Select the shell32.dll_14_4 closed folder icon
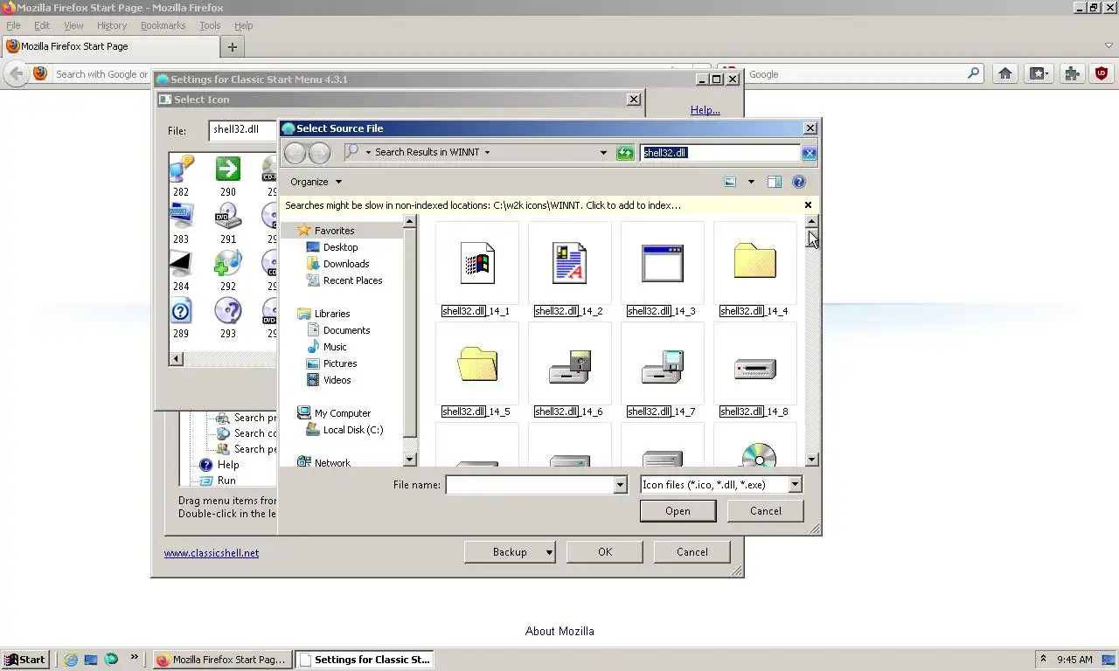This screenshot has height=671, width=1119. (x=754, y=269)
